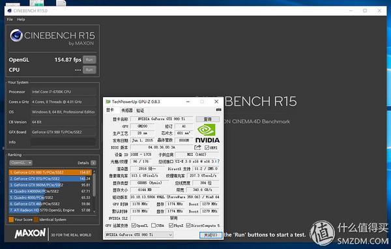Image resolution: width=391 pixels, height=249 pixels.
Task: Run the CPU benchmark
Action: (89, 70)
